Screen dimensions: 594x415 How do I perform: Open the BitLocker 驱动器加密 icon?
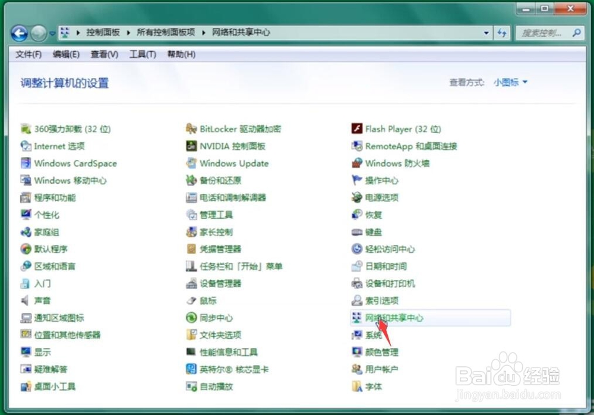coord(191,128)
